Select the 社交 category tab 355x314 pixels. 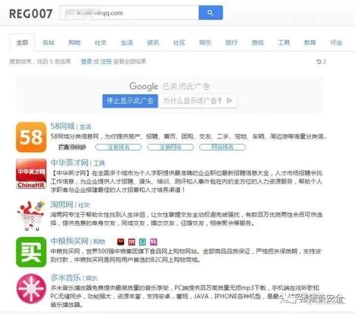click(x=100, y=43)
